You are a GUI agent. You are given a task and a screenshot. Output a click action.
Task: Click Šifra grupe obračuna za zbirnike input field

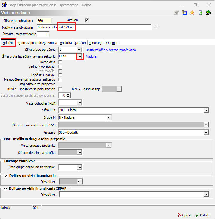point(68,167)
